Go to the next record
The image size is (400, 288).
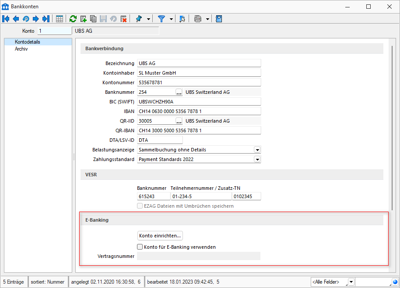coord(36,19)
